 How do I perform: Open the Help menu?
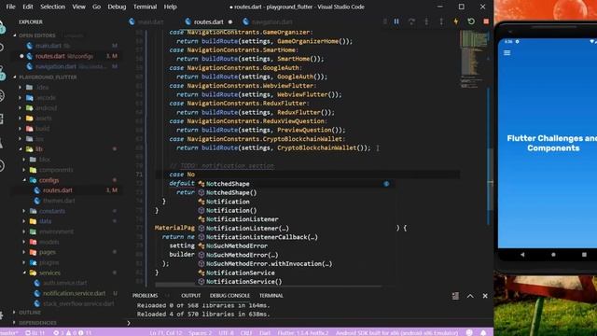coord(170,7)
